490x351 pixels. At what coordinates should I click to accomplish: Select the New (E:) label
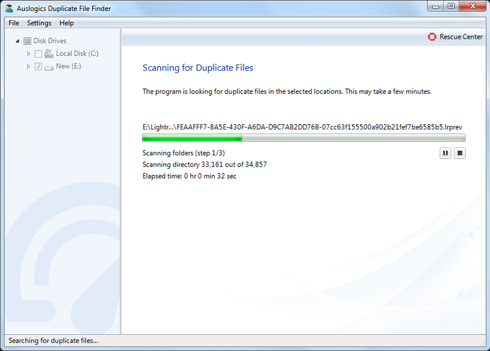pyautogui.click(x=68, y=66)
